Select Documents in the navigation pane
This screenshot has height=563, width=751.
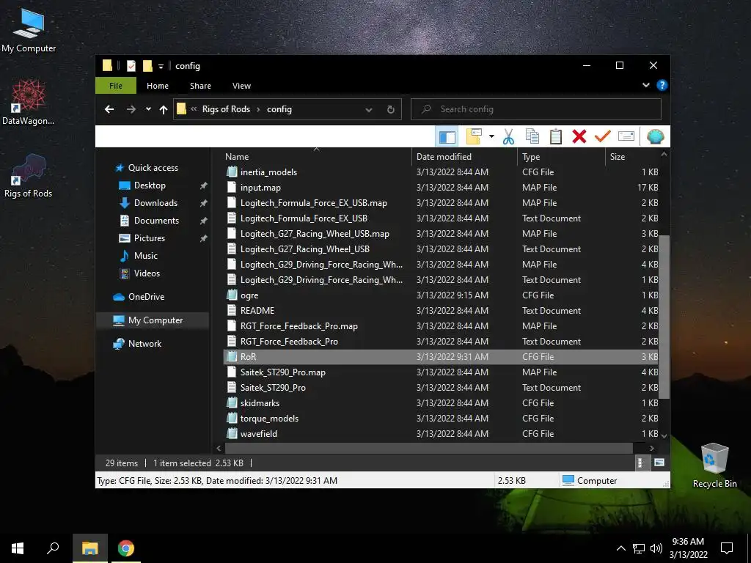click(x=156, y=221)
